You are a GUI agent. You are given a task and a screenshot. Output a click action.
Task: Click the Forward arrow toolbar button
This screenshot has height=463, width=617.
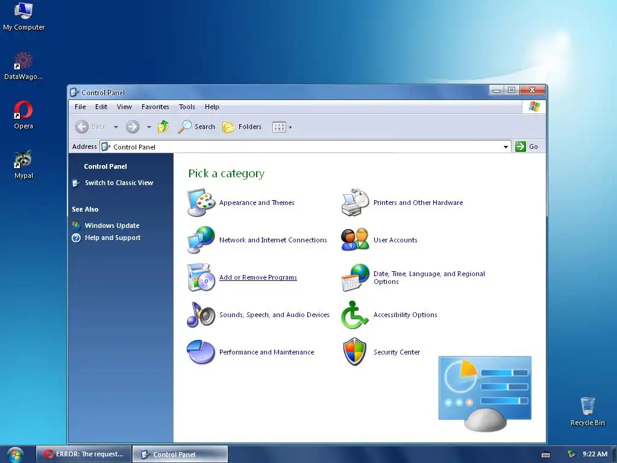tap(133, 127)
